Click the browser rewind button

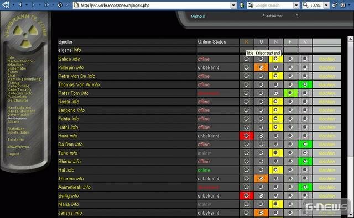coord(6,5)
